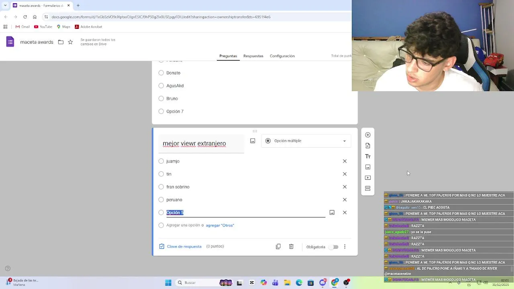Add a new section to the form

pyautogui.click(x=368, y=188)
